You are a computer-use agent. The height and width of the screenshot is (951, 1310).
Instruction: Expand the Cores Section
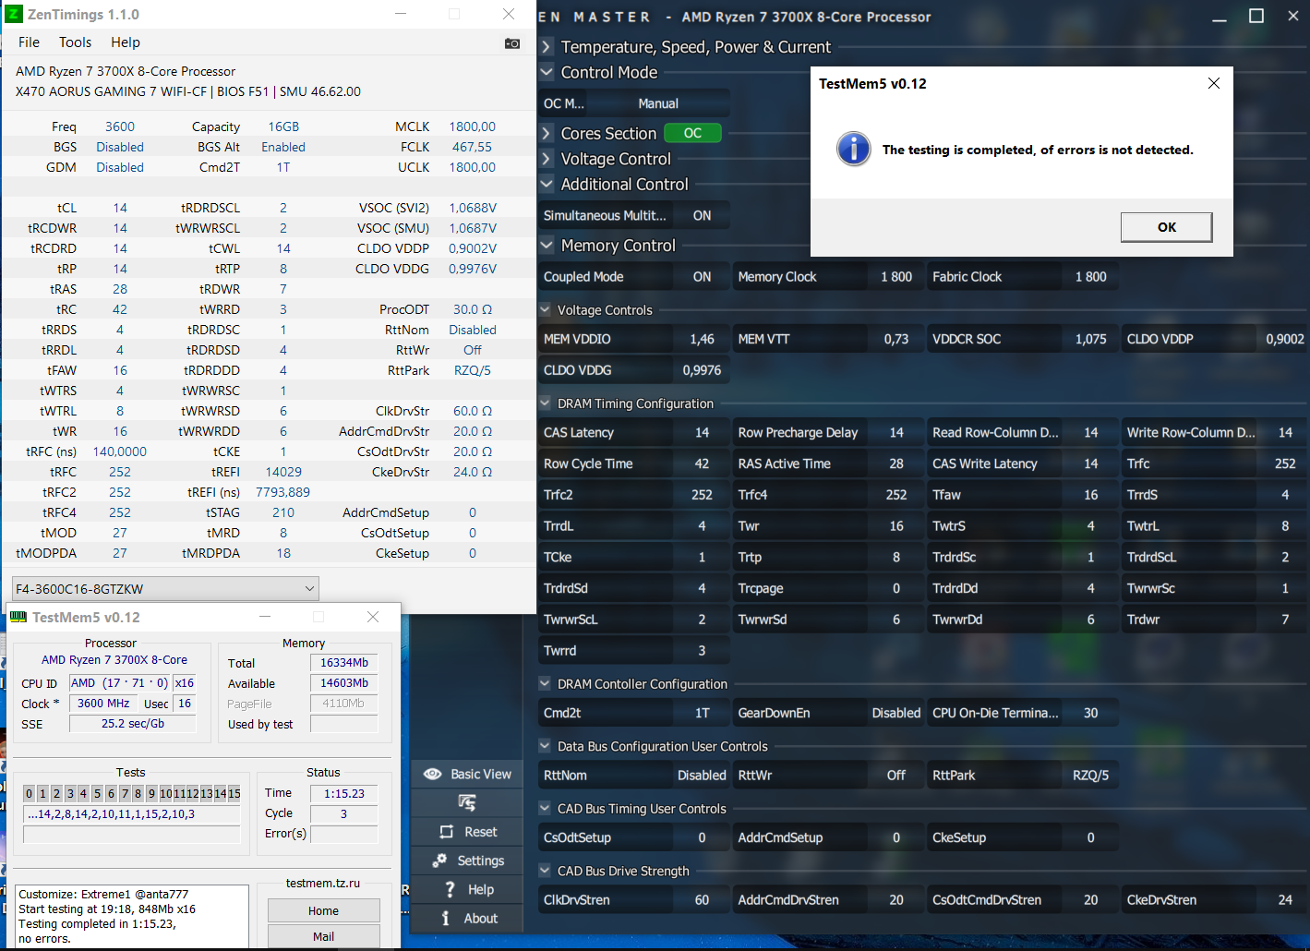(547, 133)
